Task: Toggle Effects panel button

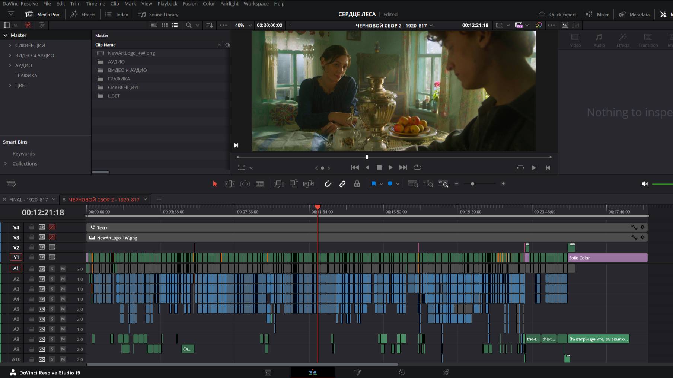Action: coord(83,14)
